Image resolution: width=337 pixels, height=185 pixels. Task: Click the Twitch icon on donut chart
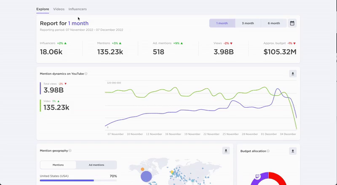click(x=257, y=177)
